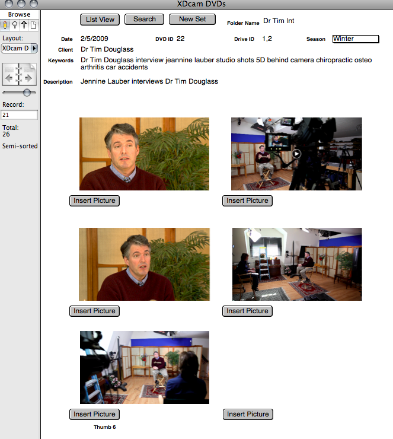Click Insert Picture under first portrait thumbnail
The width and height of the screenshot is (393, 439).
(x=94, y=201)
